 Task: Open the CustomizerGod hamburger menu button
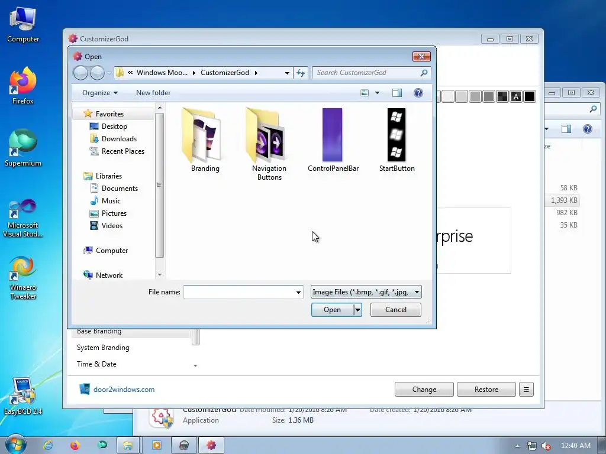(526, 390)
